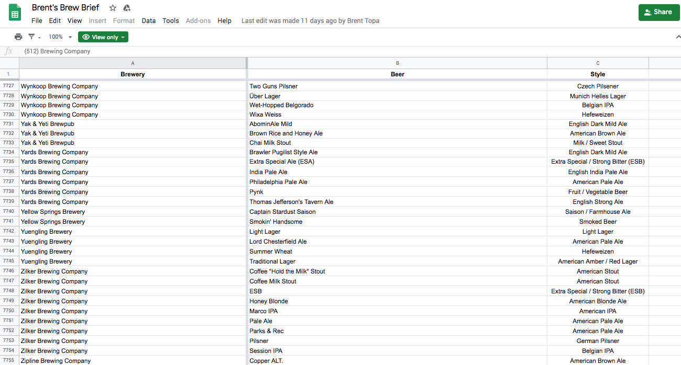Select the Thomas Jefferson's Tavern Ale cell
Viewport: 681px width, 365px height.
(x=397, y=202)
